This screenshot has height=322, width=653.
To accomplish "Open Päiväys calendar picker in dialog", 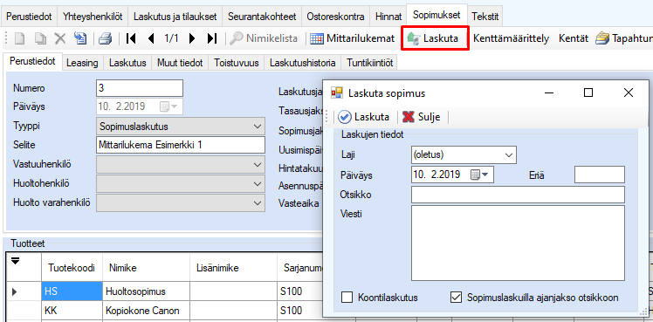I will pyautogui.click(x=479, y=175).
